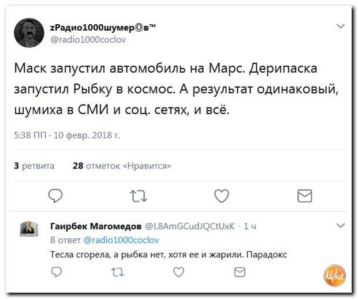The width and height of the screenshot is (358, 299).
Task: Open the @L8AmGCudJQCtUxK handle
Action: [x=190, y=226]
